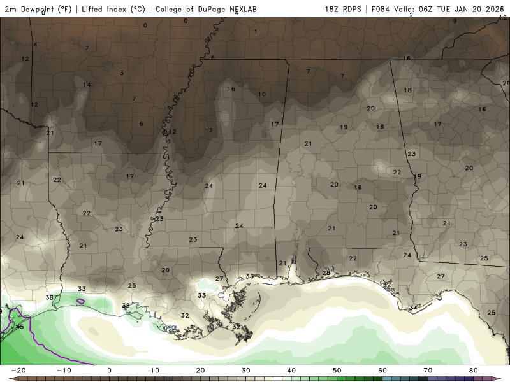
Task: Click the "06Z TUE JAN 20 2026" valid time
Action: coord(461,9)
